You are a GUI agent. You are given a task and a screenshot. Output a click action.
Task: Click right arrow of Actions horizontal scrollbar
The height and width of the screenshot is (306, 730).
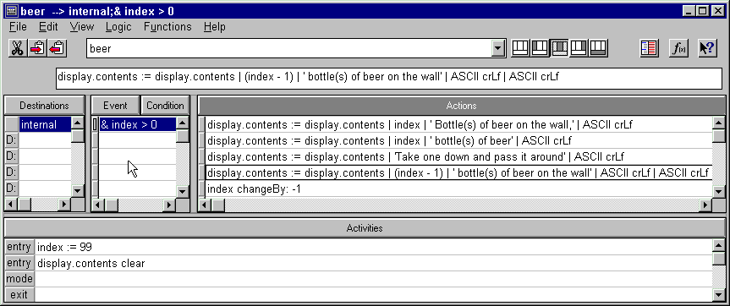click(706, 205)
